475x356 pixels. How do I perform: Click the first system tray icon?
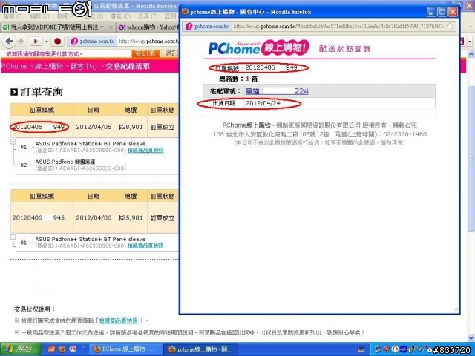378,349
